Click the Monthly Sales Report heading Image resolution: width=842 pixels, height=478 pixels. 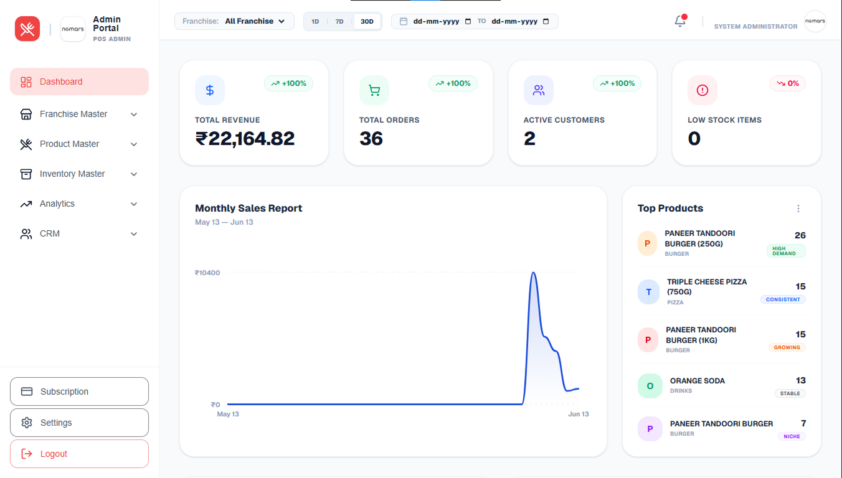248,209
